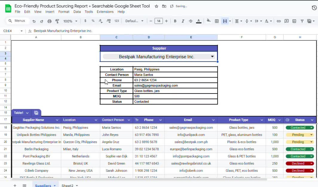
Task: Open the Table1 table view icon
Action: tap(36, 113)
